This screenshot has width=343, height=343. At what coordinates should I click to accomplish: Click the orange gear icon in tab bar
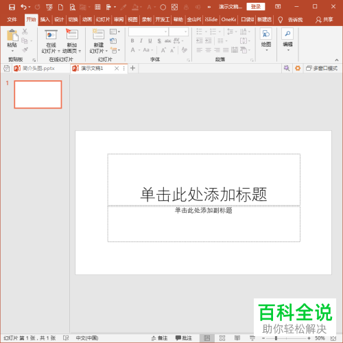coord(298,68)
